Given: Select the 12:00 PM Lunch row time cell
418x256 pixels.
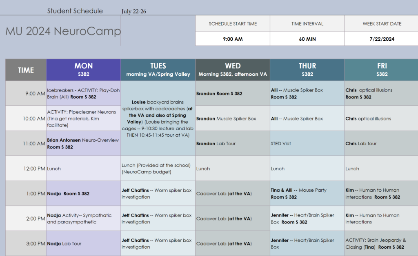Looking at the screenshot, I should [x=25, y=168].
